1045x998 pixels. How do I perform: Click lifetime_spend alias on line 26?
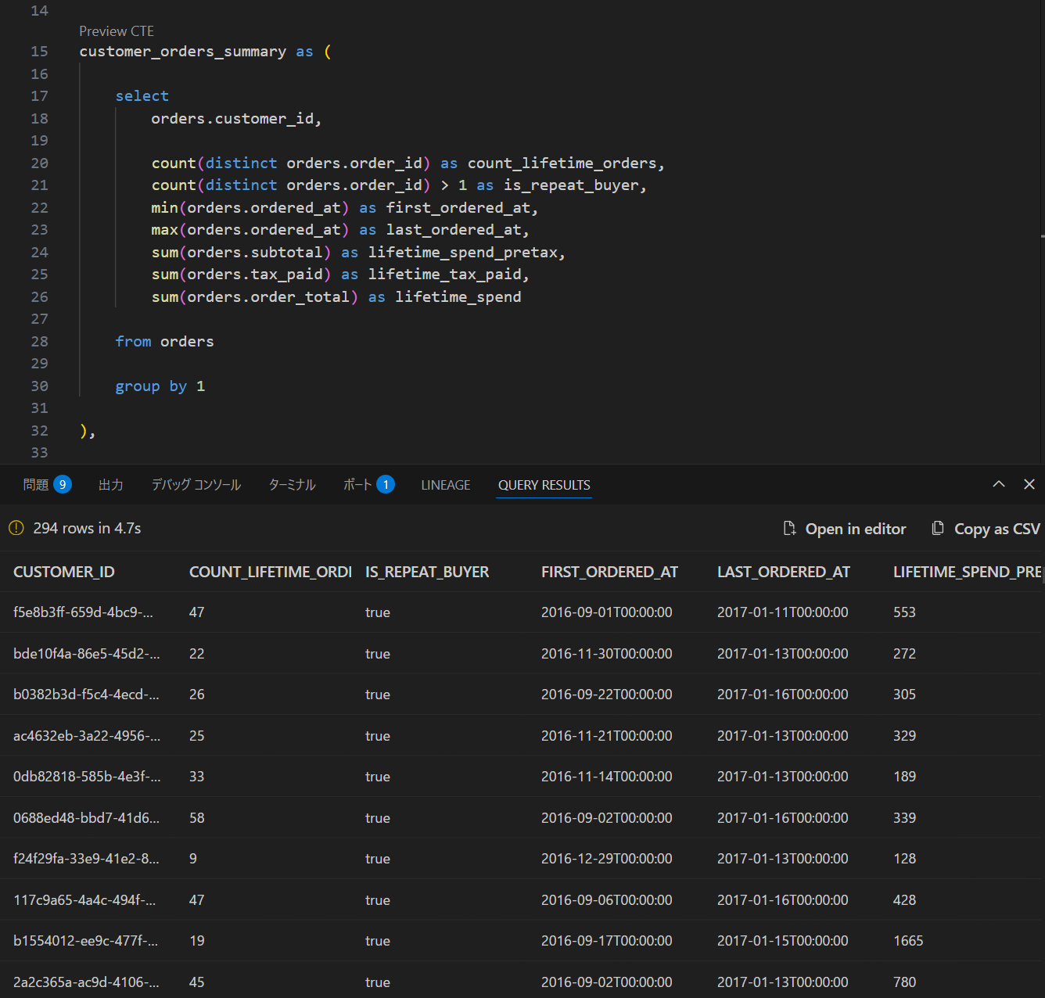point(458,297)
